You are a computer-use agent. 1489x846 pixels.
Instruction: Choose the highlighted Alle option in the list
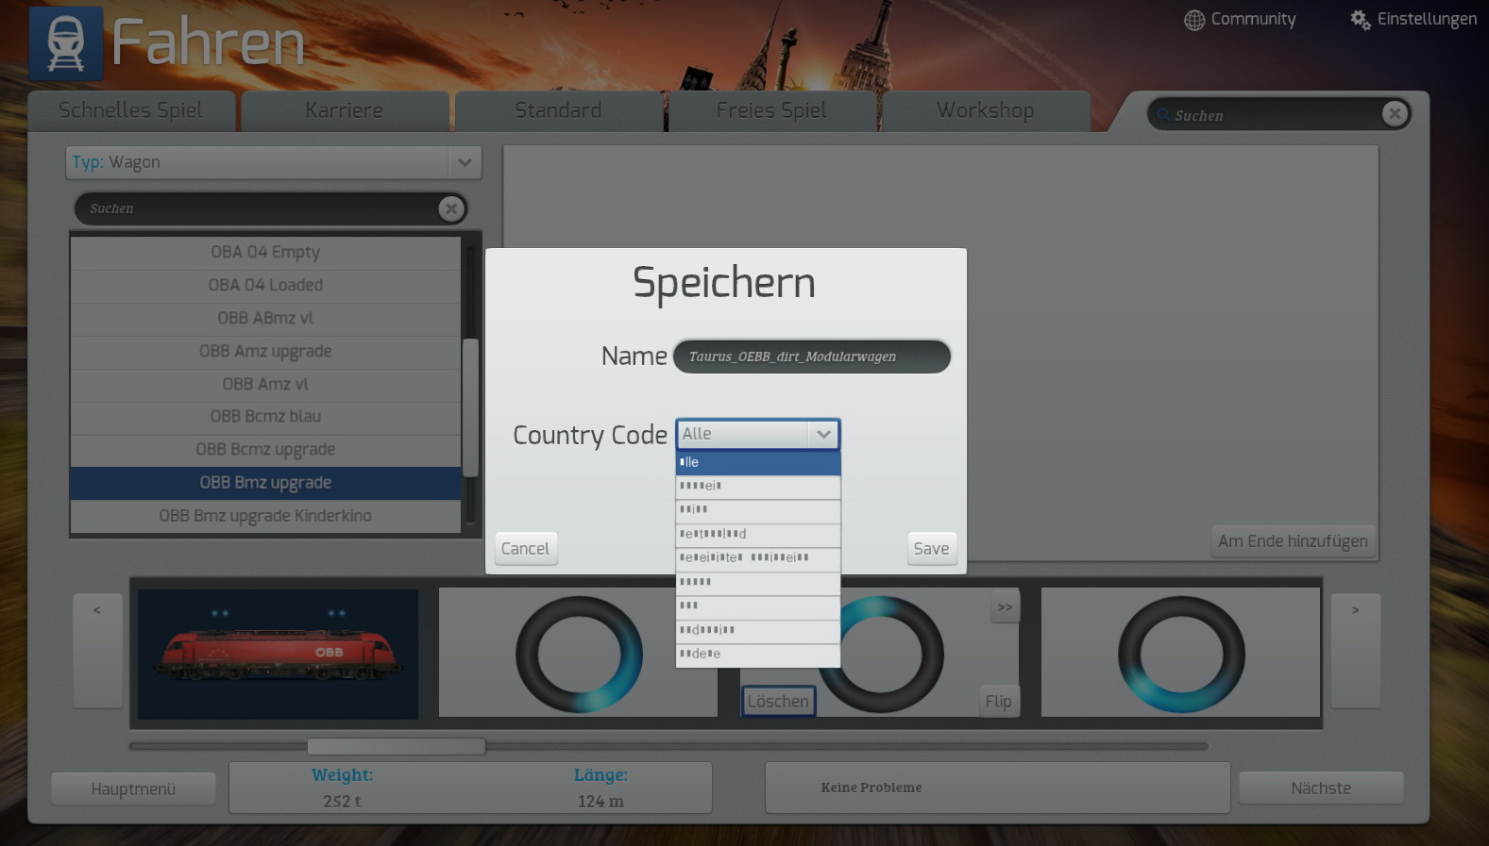coord(757,462)
